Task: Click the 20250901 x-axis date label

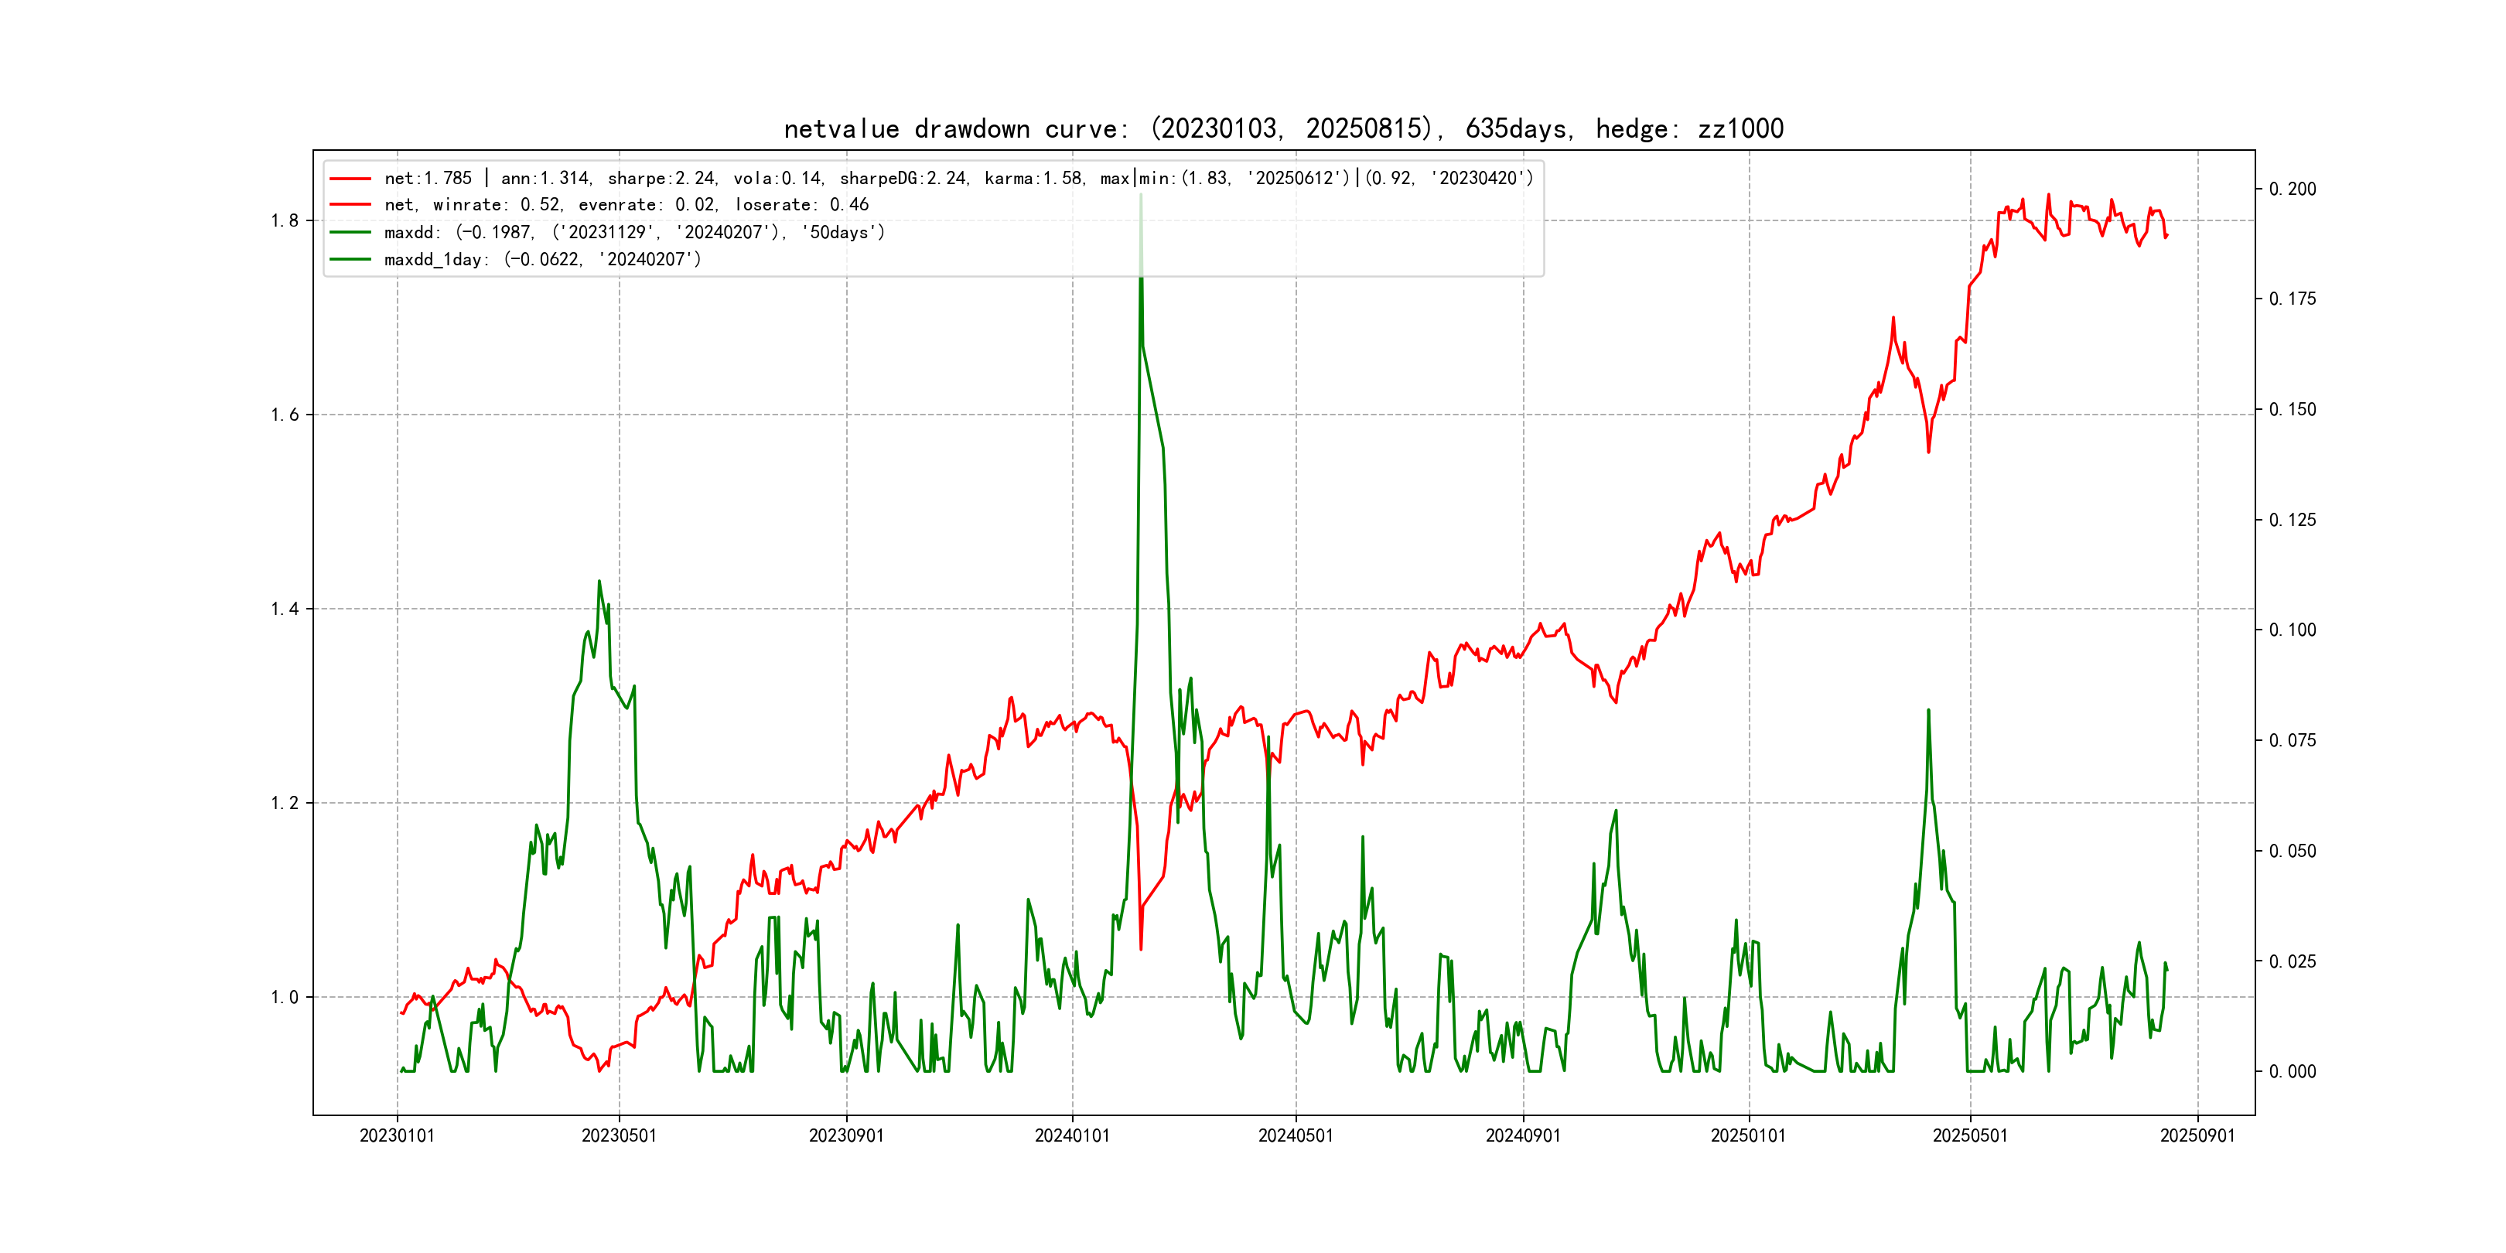Action: click(x=2197, y=1135)
